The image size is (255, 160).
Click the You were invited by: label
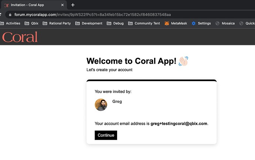pyautogui.click(x=113, y=91)
